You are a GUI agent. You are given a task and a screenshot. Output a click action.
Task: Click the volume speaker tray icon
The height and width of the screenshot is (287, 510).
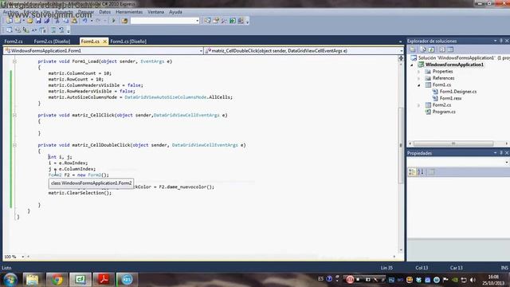coord(473,280)
